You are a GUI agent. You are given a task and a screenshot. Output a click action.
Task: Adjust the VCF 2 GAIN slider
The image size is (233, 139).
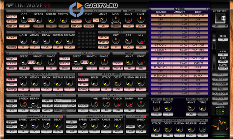[65, 110]
